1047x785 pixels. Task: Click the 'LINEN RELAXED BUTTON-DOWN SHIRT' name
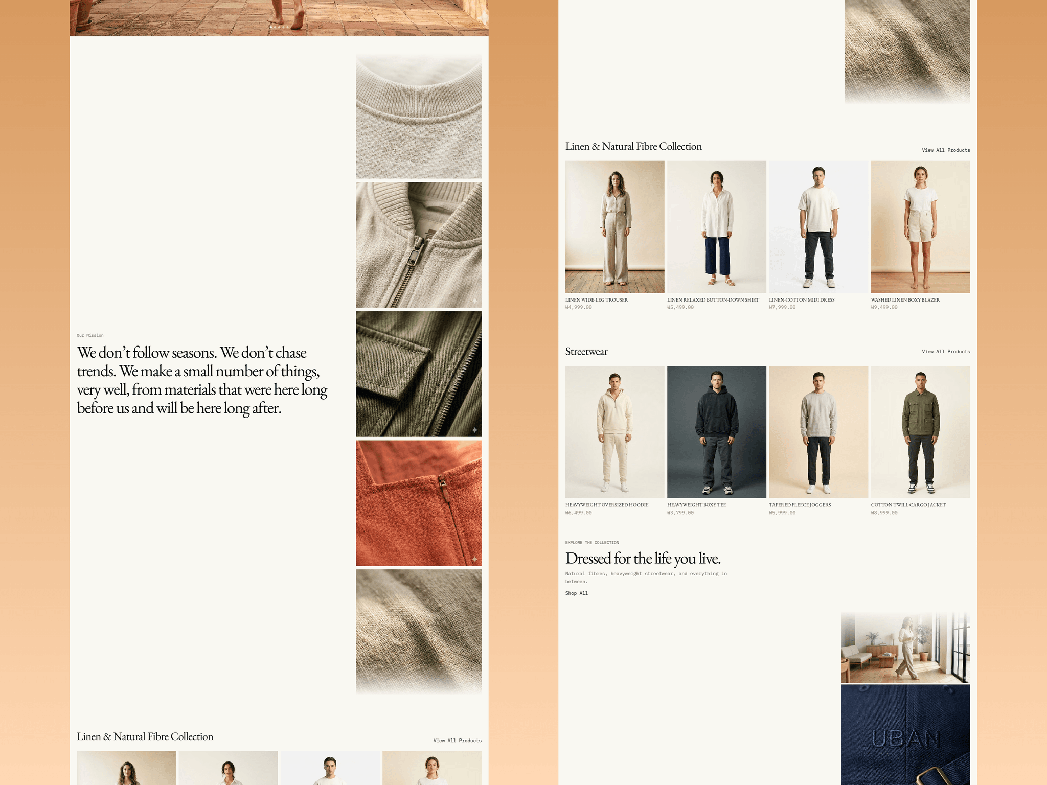pyautogui.click(x=713, y=300)
